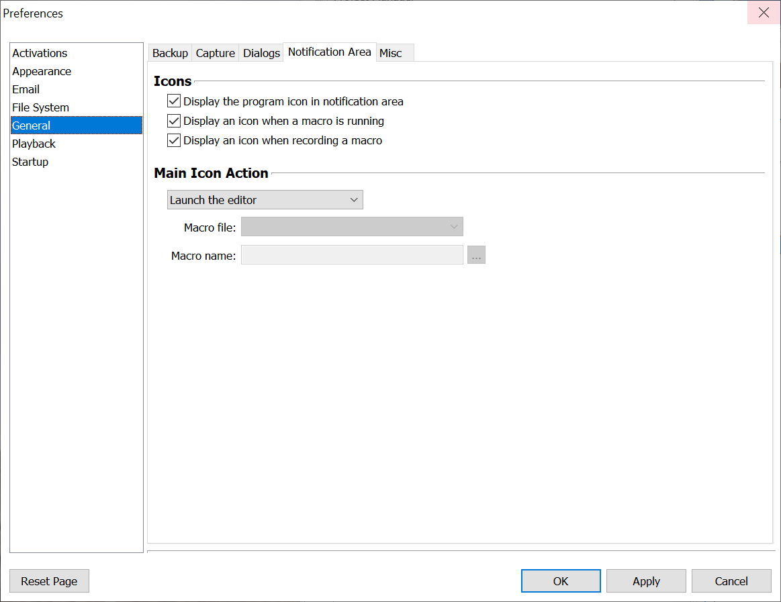
Task: Open the Capture tab
Action: (215, 53)
